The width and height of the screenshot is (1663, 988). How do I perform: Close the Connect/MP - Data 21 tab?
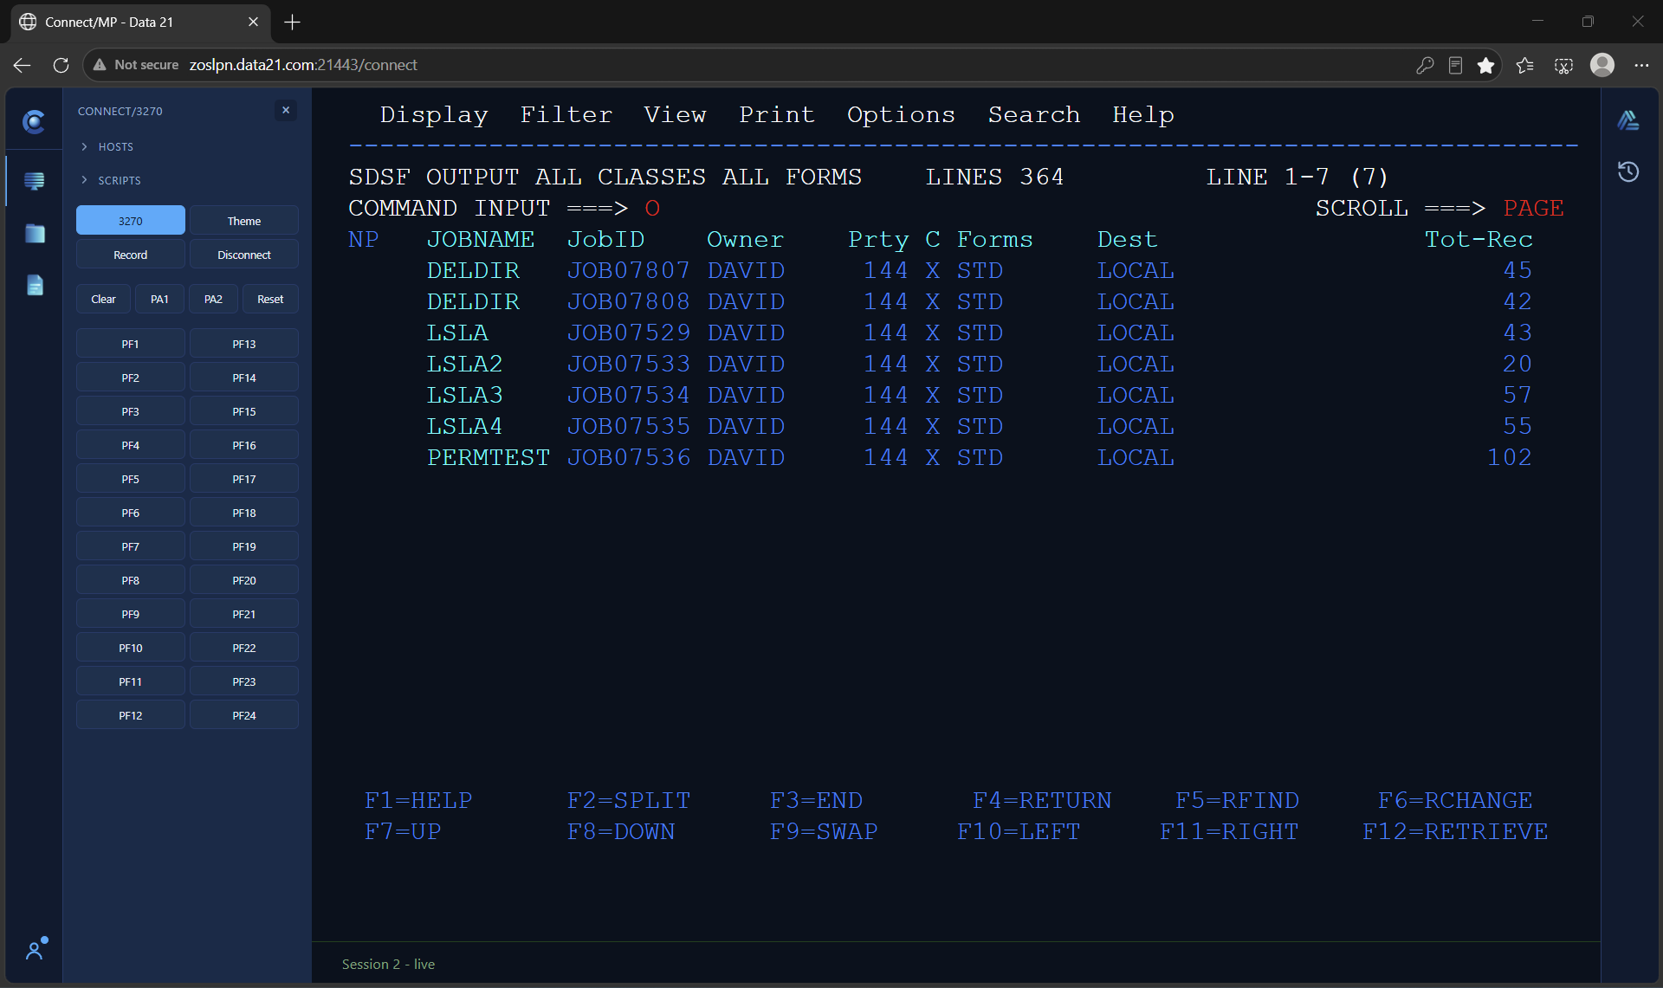click(253, 22)
